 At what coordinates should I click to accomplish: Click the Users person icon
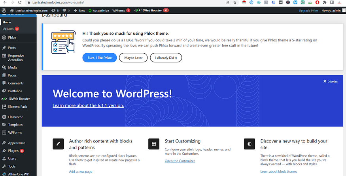coord(4,158)
